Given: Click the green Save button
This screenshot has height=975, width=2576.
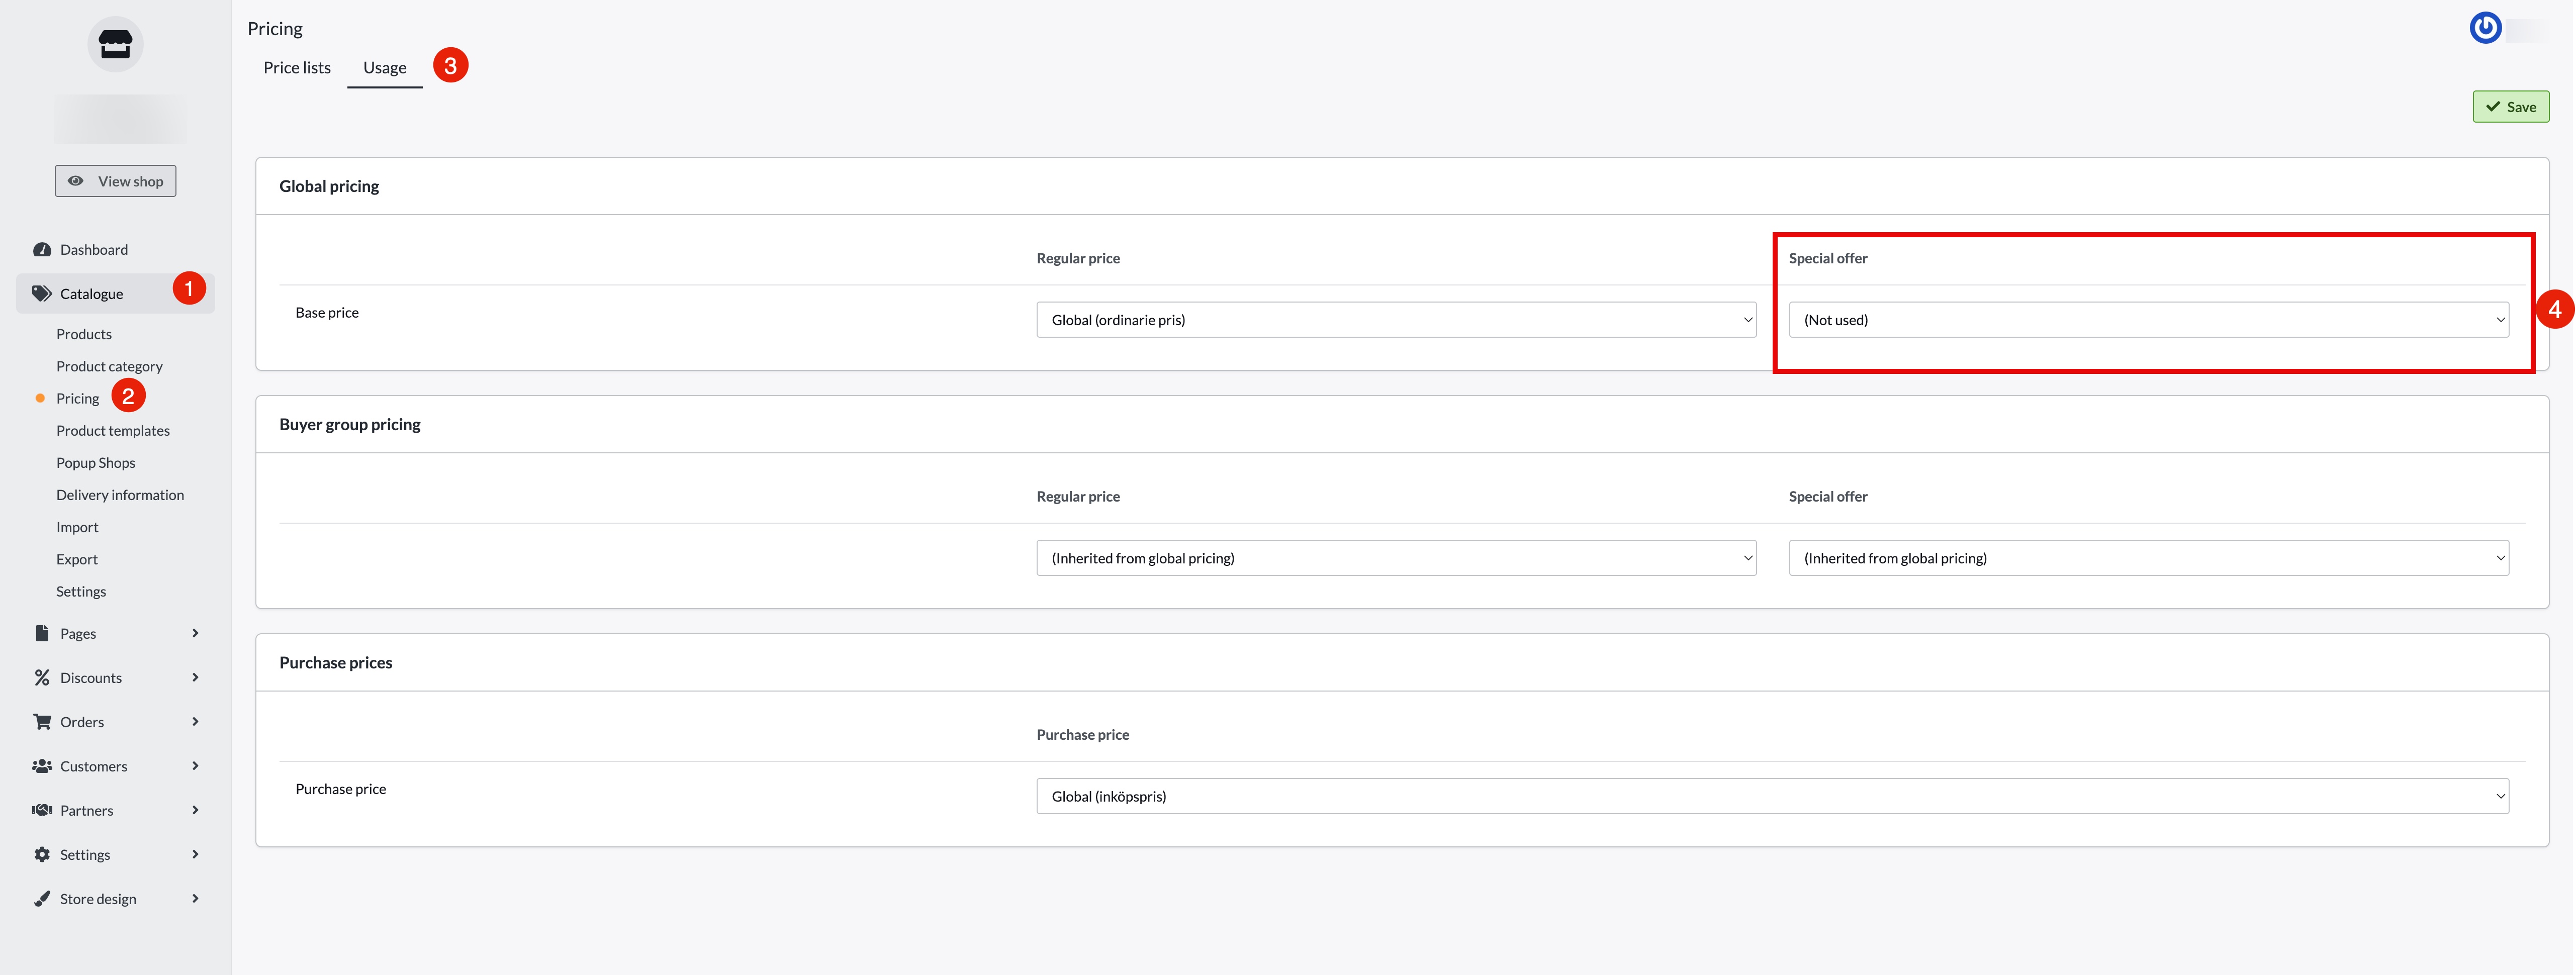Looking at the screenshot, I should point(2510,107).
